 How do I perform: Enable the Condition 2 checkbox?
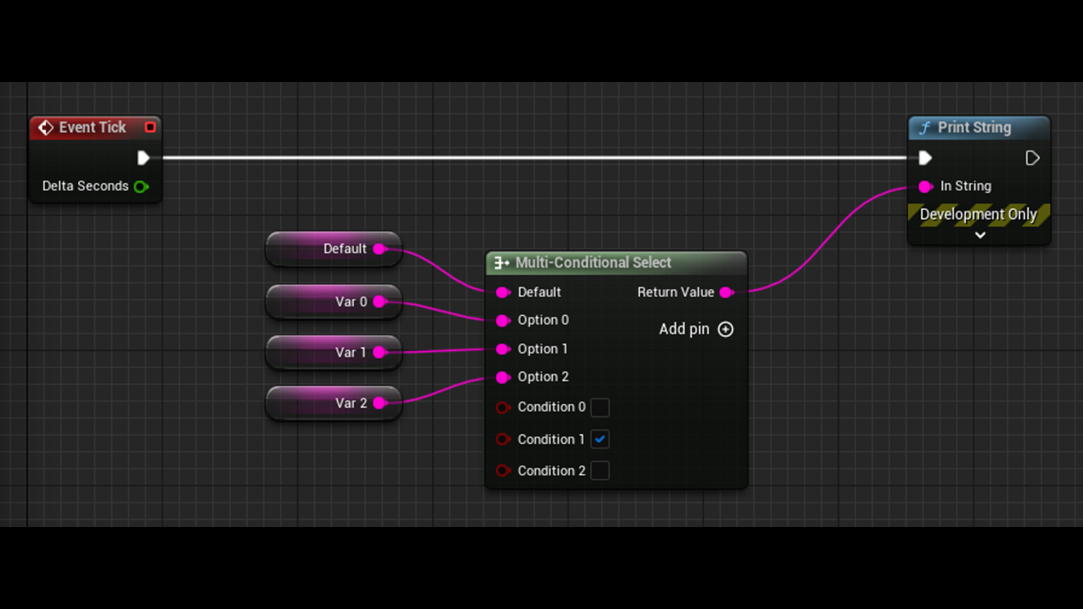[x=601, y=471]
